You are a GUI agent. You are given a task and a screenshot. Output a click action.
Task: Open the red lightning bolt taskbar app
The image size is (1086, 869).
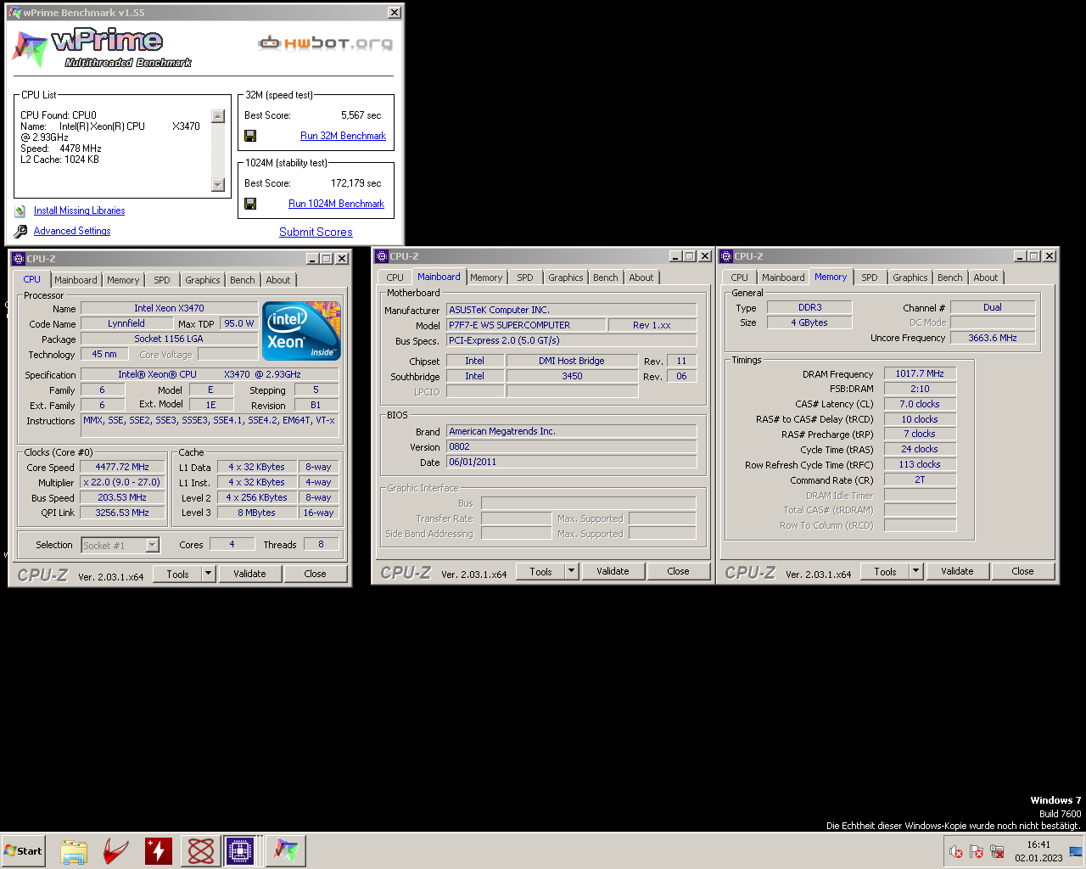pos(159,851)
